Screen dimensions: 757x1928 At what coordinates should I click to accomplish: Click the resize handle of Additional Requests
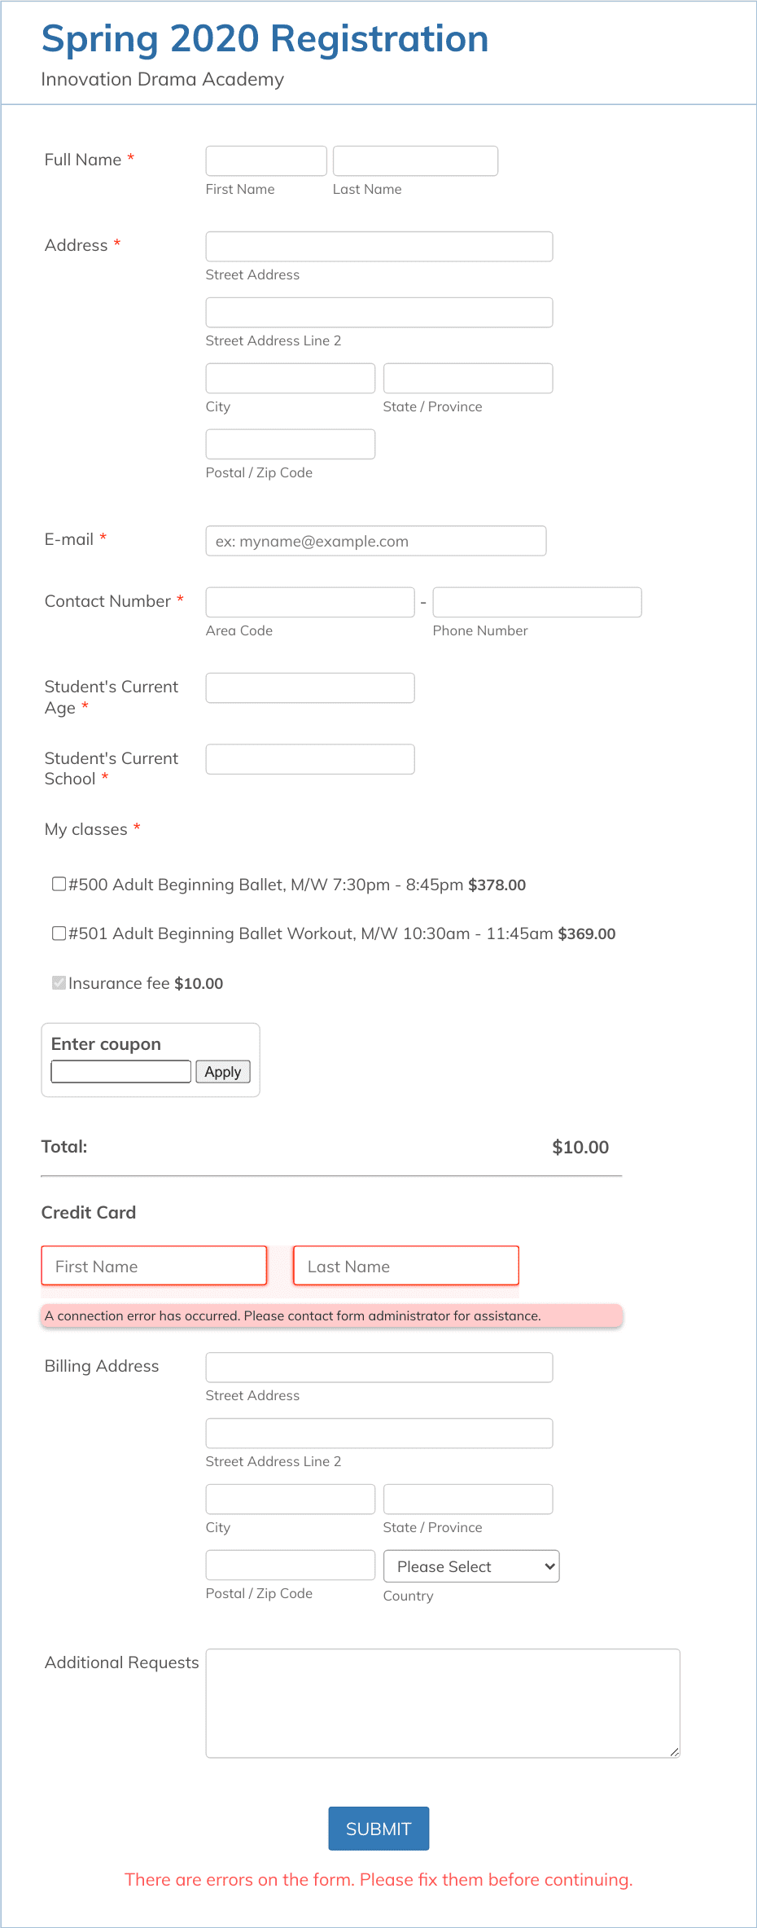674,1751
